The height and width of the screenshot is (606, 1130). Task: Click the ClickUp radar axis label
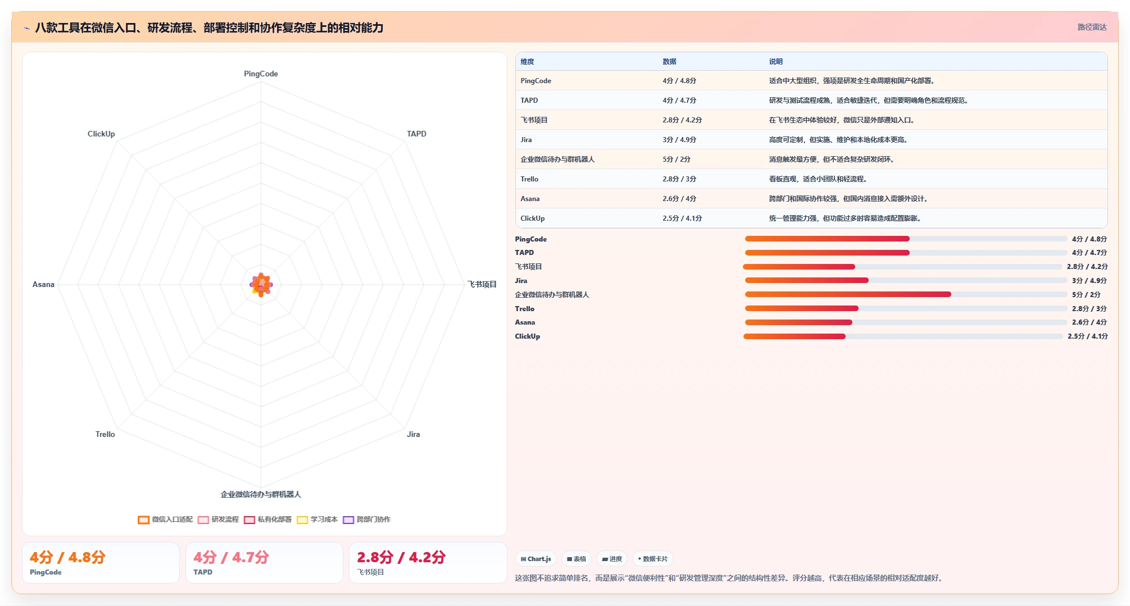pos(101,134)
